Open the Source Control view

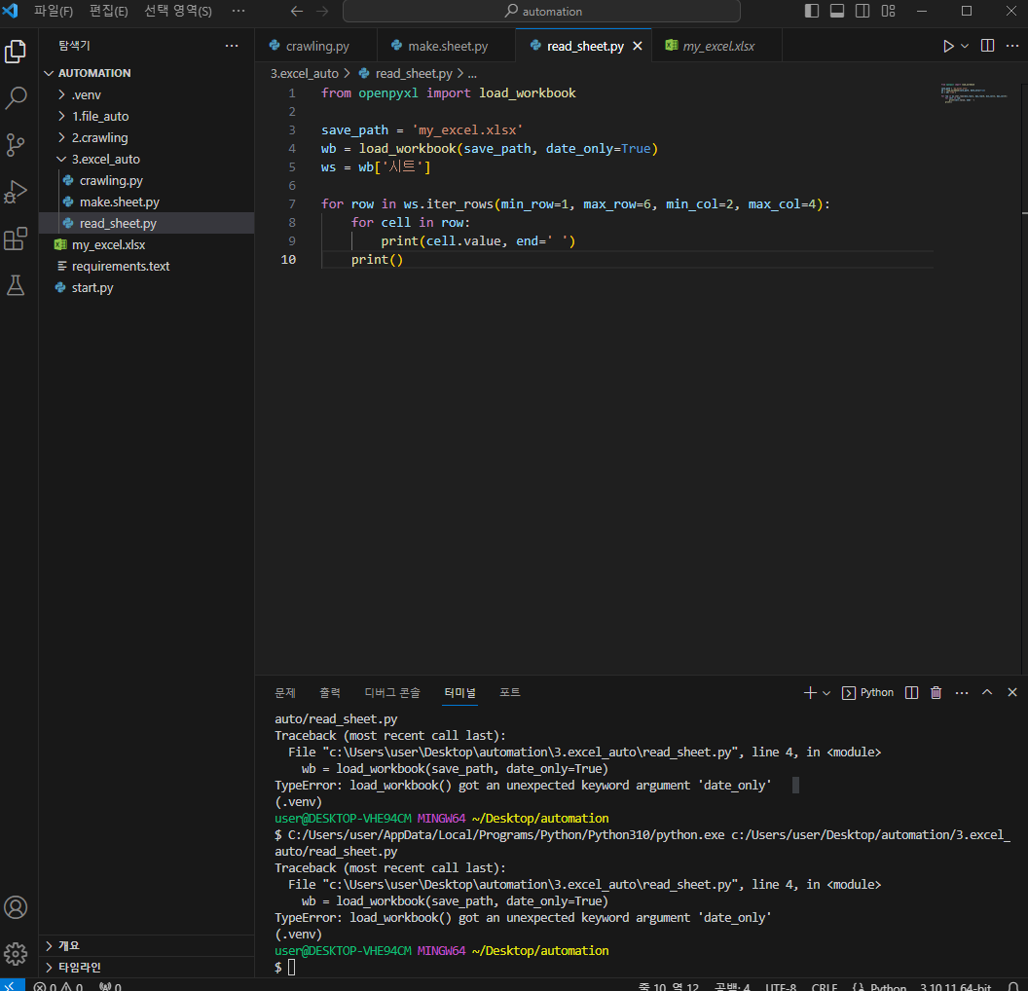click(x=16, y=145)
